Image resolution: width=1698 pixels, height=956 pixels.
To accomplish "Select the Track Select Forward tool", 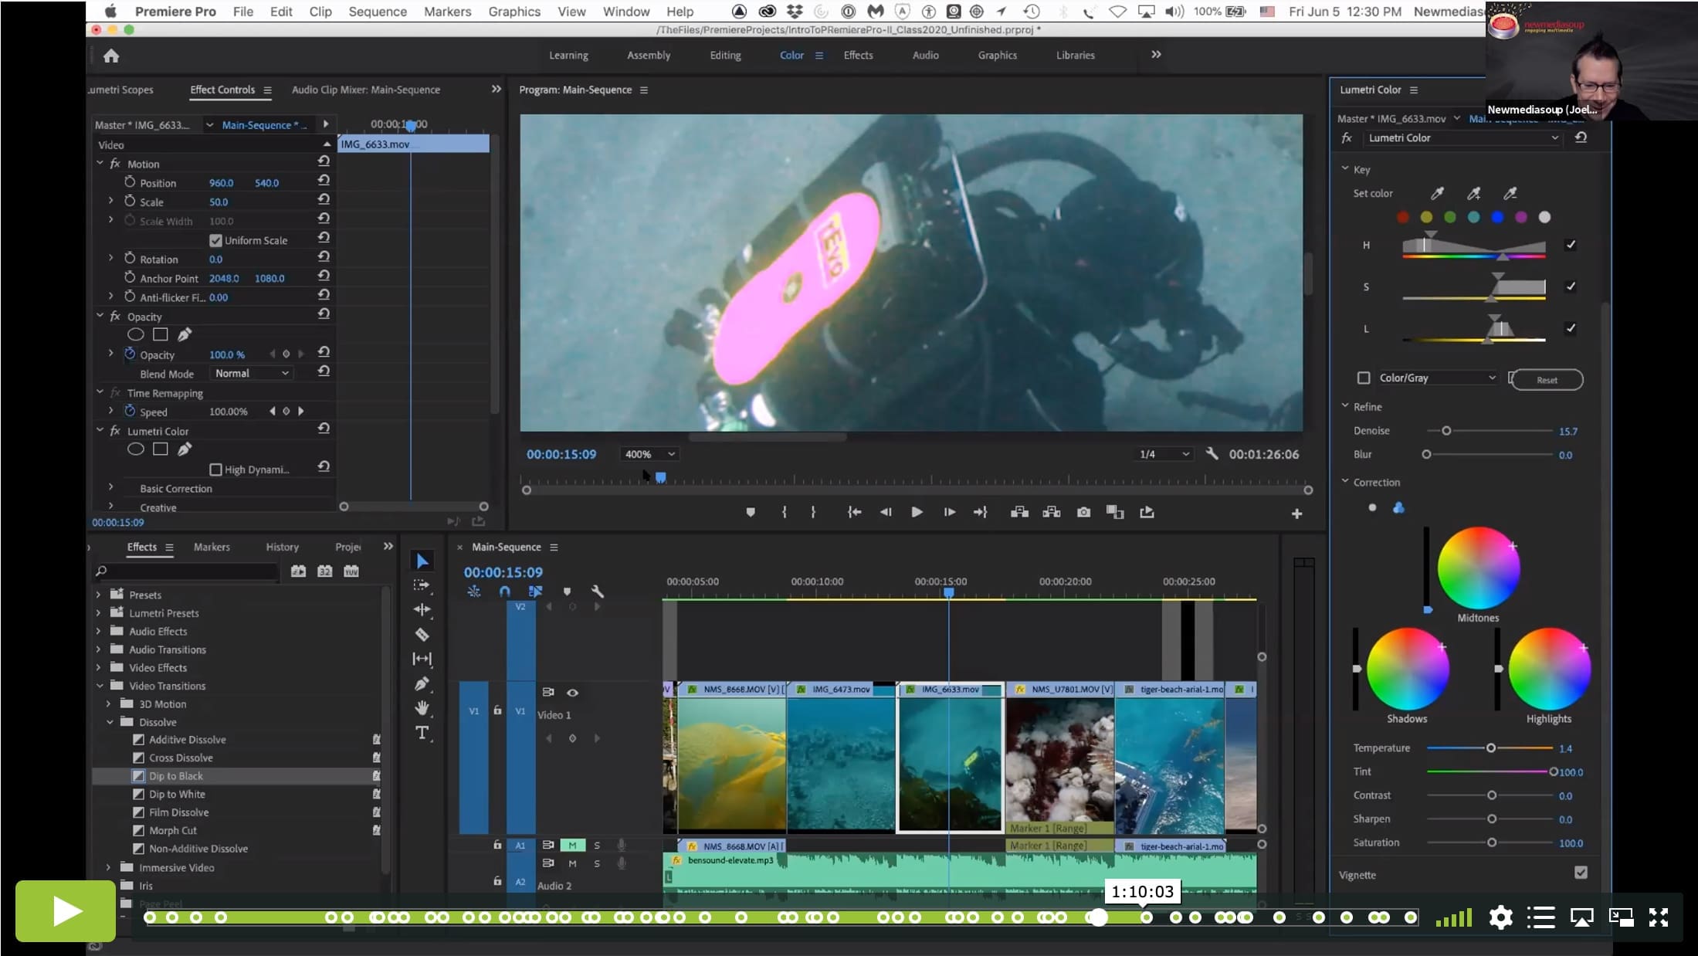I will tap(422, 585).
